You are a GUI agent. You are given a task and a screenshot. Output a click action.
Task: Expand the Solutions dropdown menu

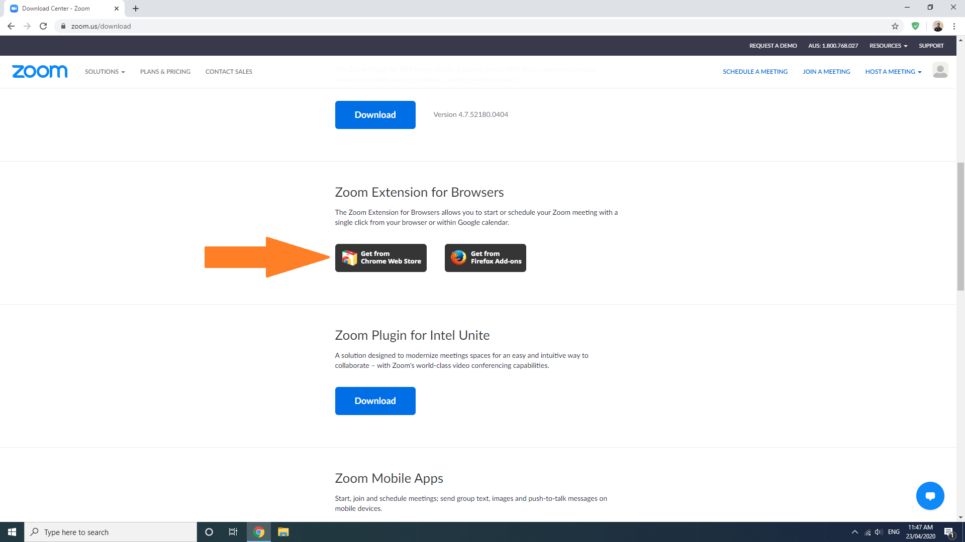105,72
